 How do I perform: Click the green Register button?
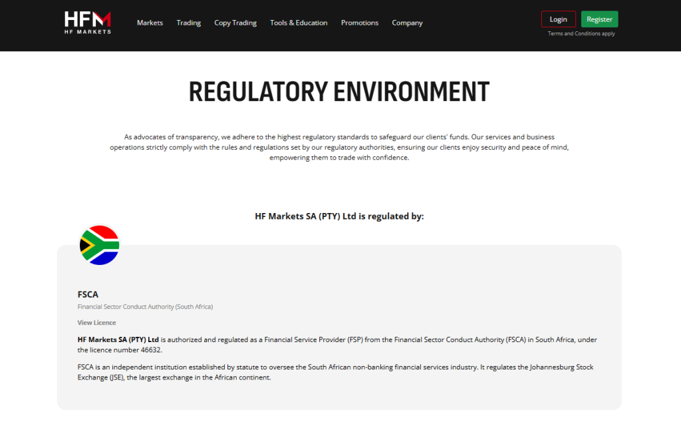(599, 19)
